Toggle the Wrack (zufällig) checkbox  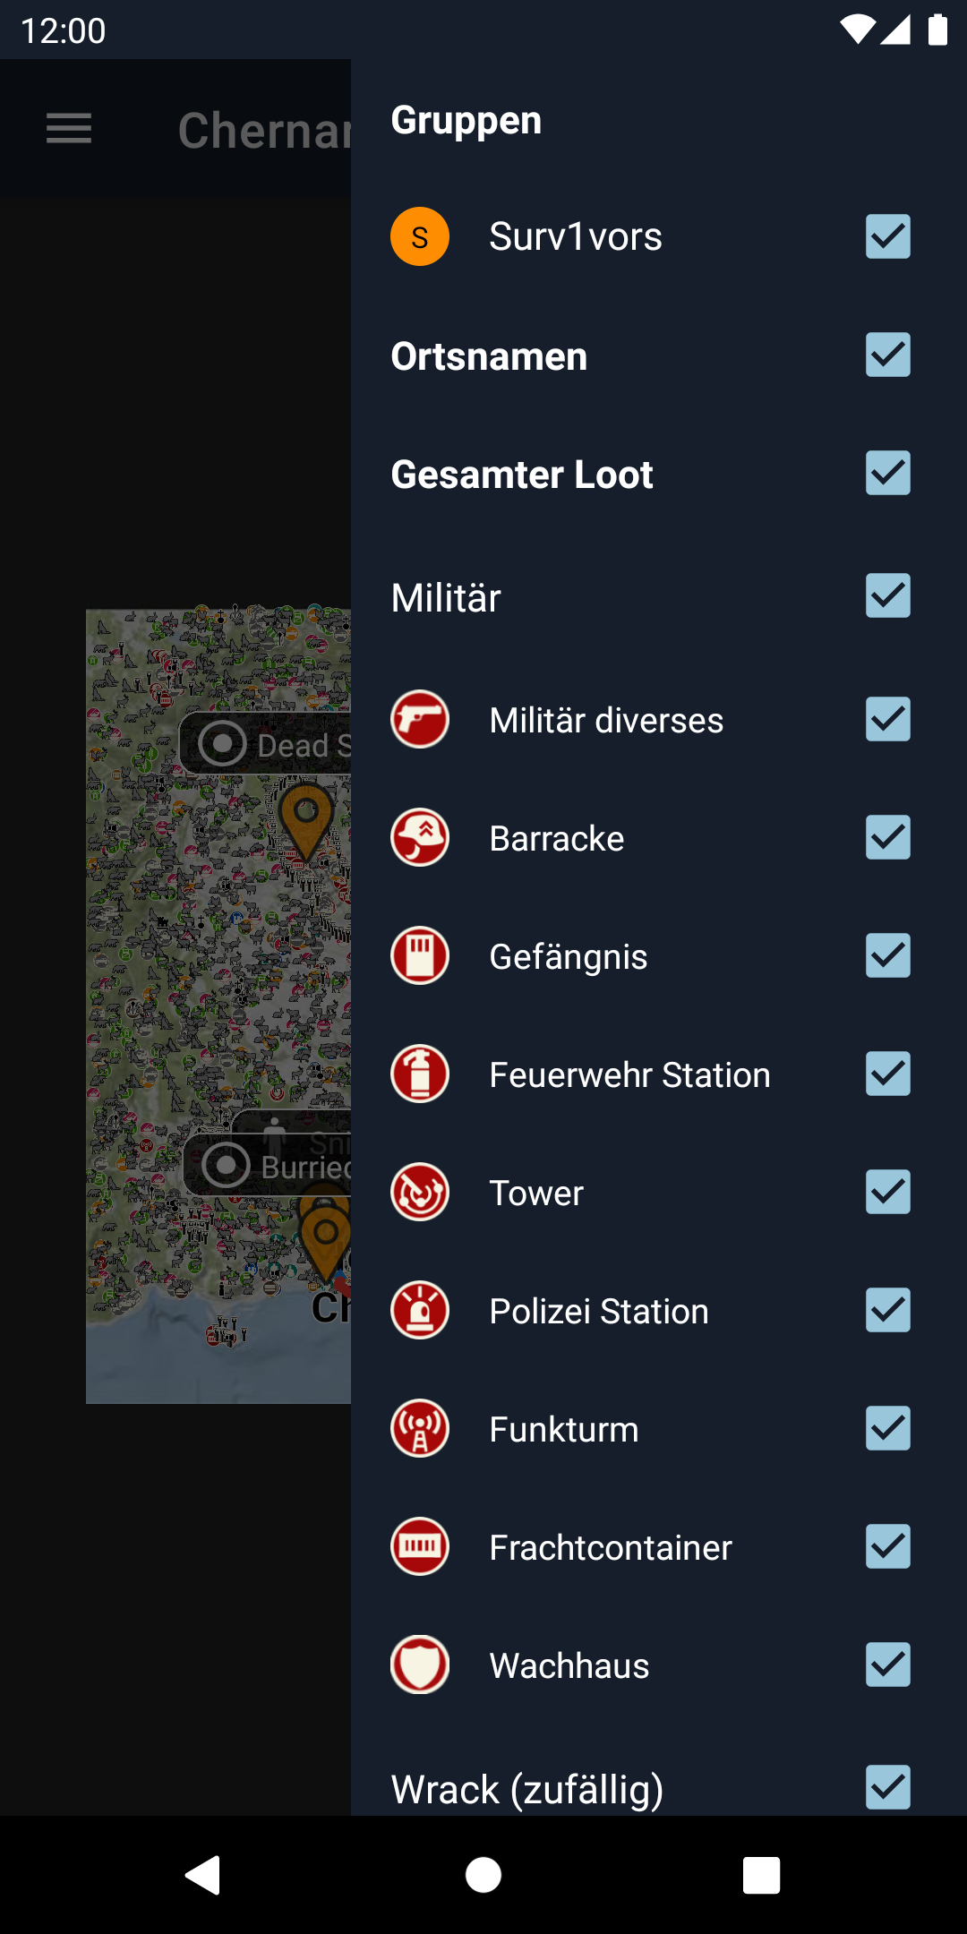tap(888, 1787)
